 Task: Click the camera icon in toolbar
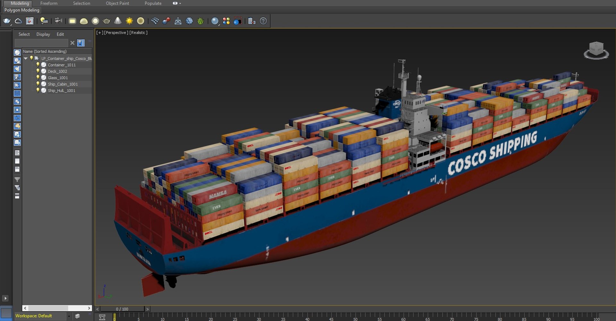[x=58, y=21]
